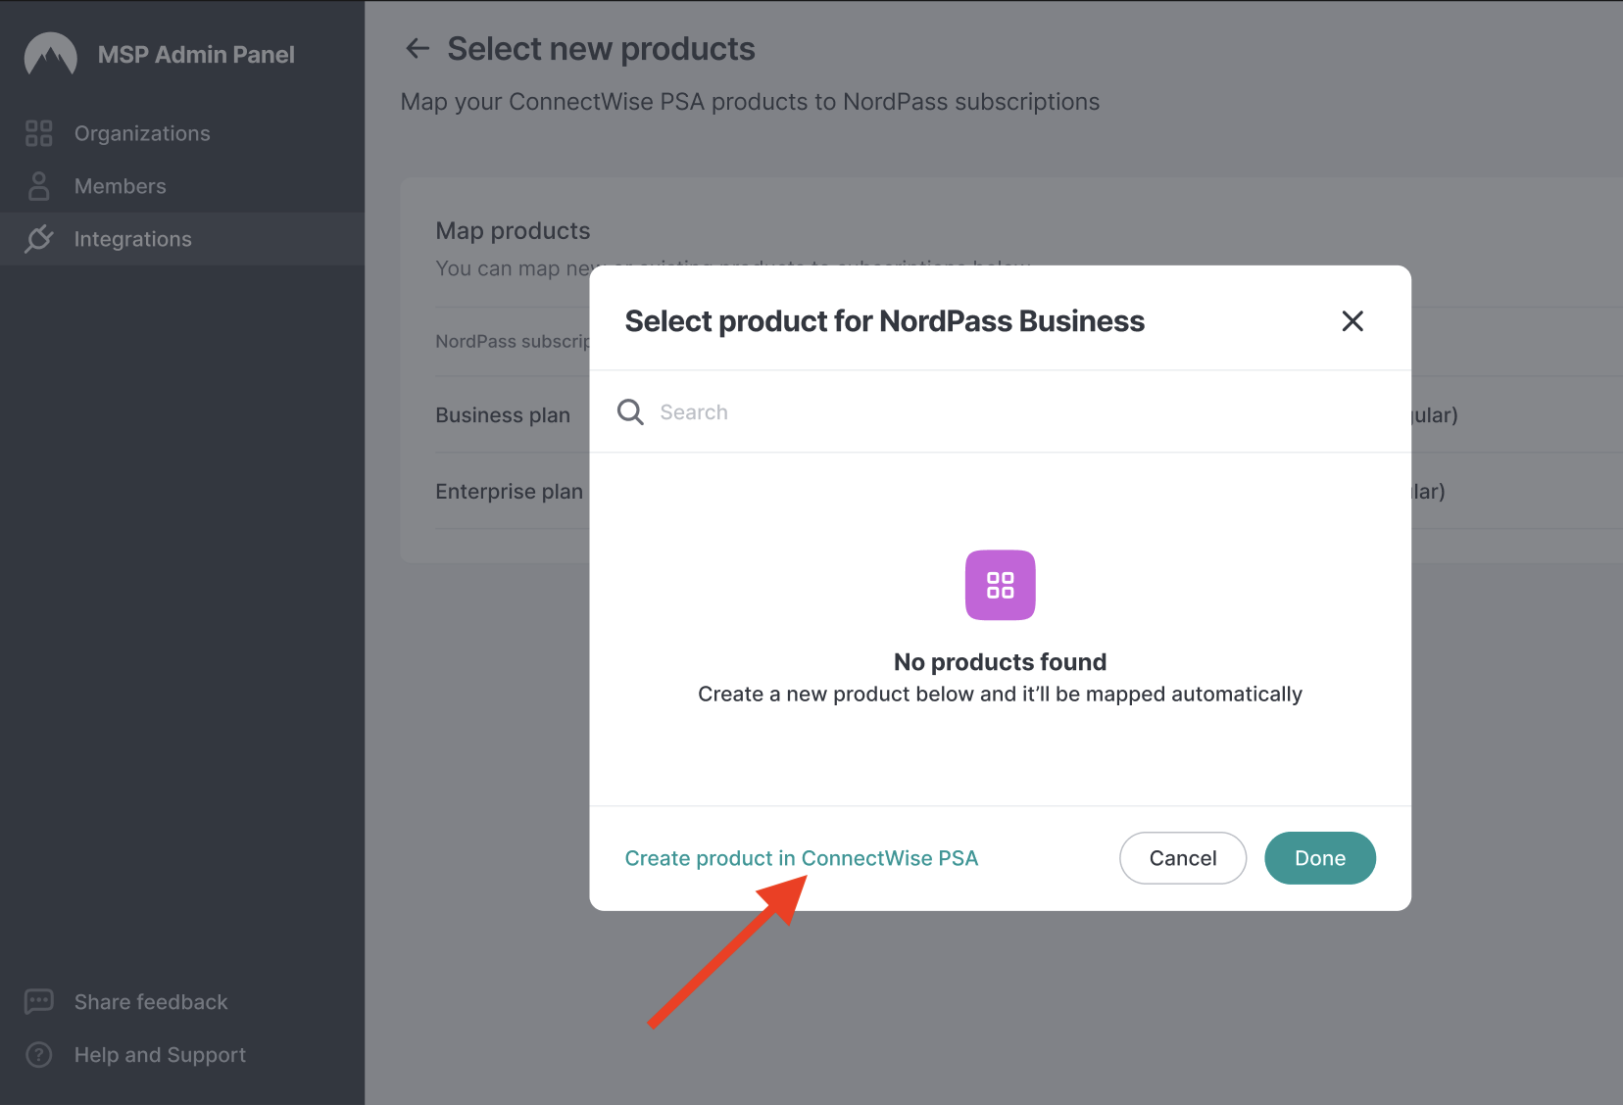The height and width of the screenshot is (1105, 1623).
Task: Click the Help and Support question icon
Action: click(38, 1054)
